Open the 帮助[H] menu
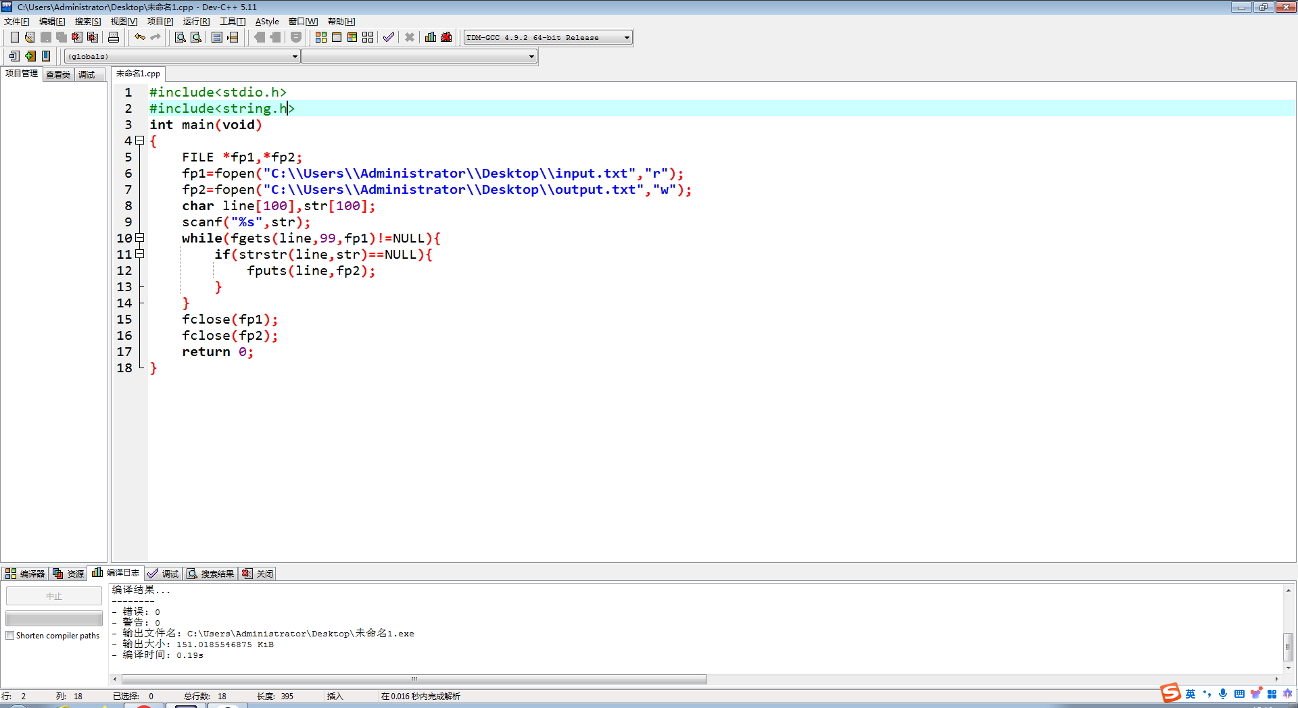The width and height of the screenshot is (1298, 708). (341, 22)
